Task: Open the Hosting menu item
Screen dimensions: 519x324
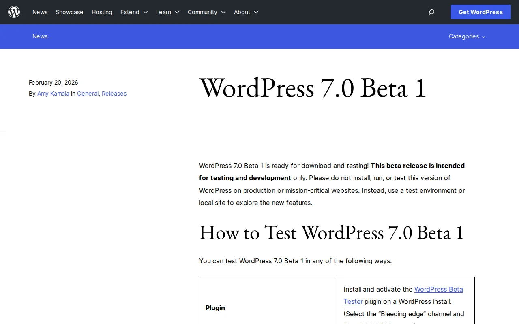Action: (102, 12)
